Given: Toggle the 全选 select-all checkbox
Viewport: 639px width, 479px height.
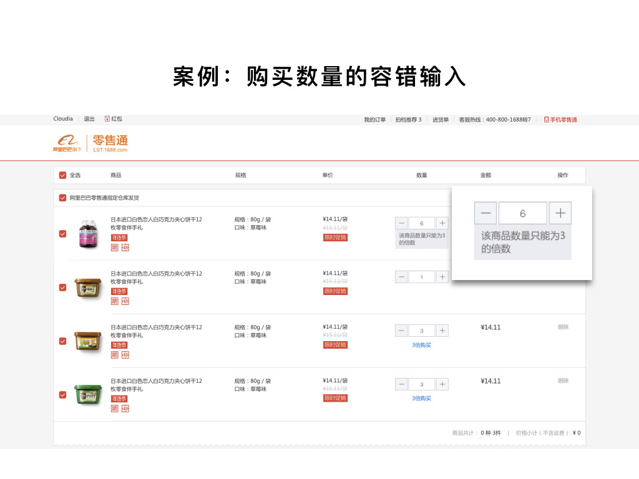Looking at the screenshot, I should pyautogui.click(x=62, y=175).
